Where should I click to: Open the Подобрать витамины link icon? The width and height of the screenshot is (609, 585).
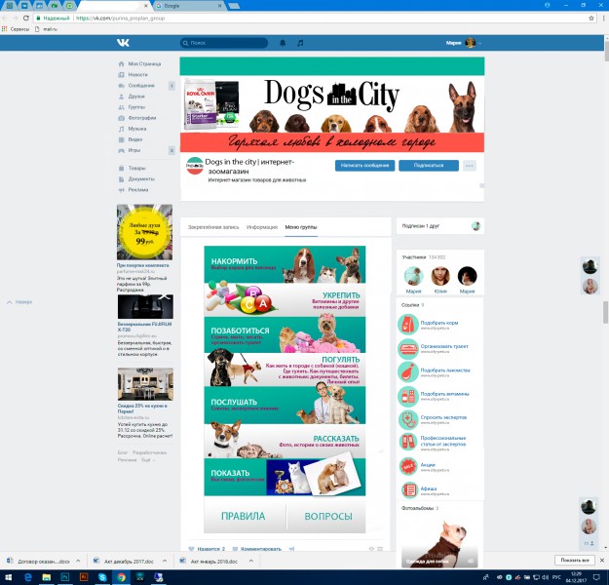[x=408, y=396]
